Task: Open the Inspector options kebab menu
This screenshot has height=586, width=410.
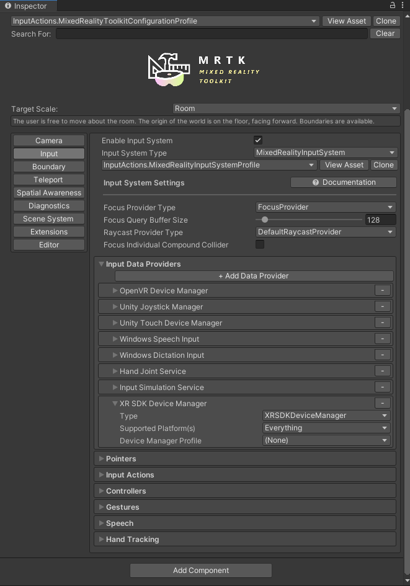Action: pos(403,5)
